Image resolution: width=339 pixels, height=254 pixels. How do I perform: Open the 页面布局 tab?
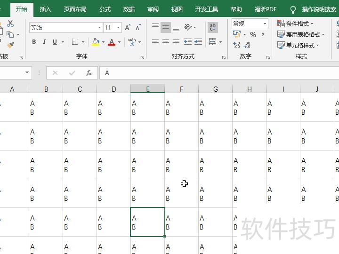coord(75,9)
